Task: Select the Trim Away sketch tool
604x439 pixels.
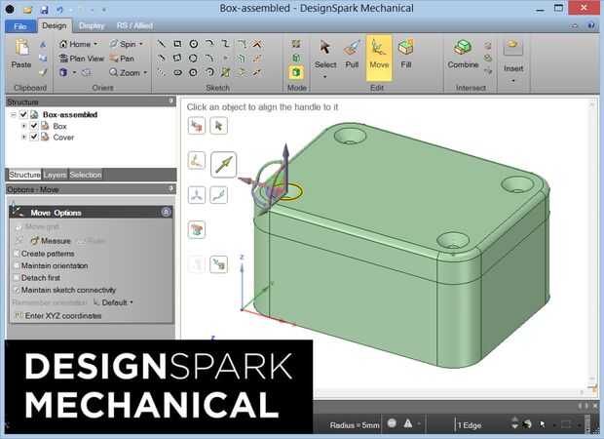Action: [x=257, y=44]
